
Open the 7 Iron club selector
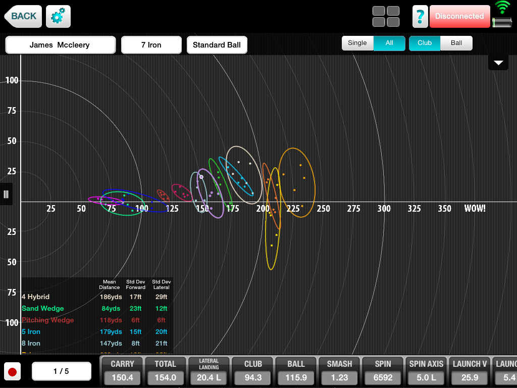(x=151, y=45)
